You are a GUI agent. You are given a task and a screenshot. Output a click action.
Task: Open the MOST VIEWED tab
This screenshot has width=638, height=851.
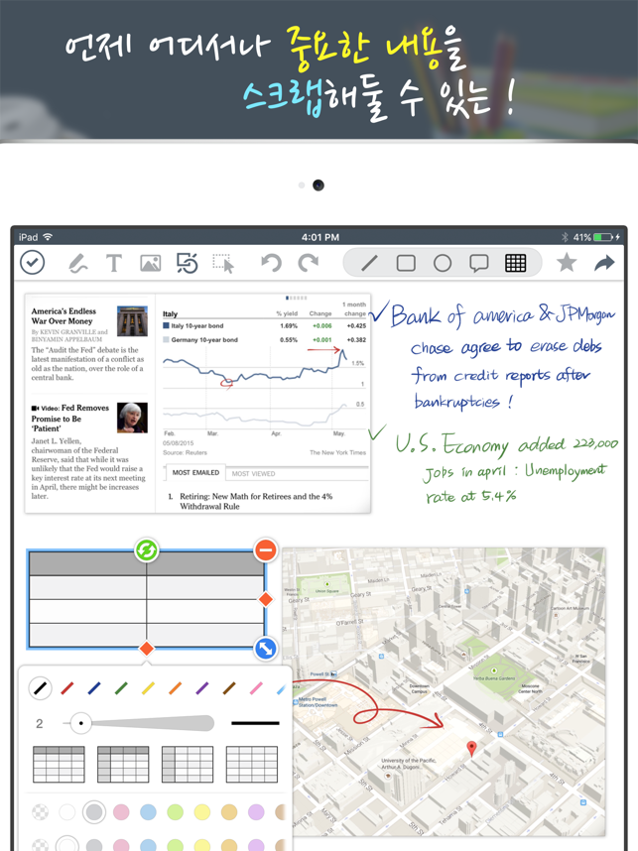pos(254,474)
